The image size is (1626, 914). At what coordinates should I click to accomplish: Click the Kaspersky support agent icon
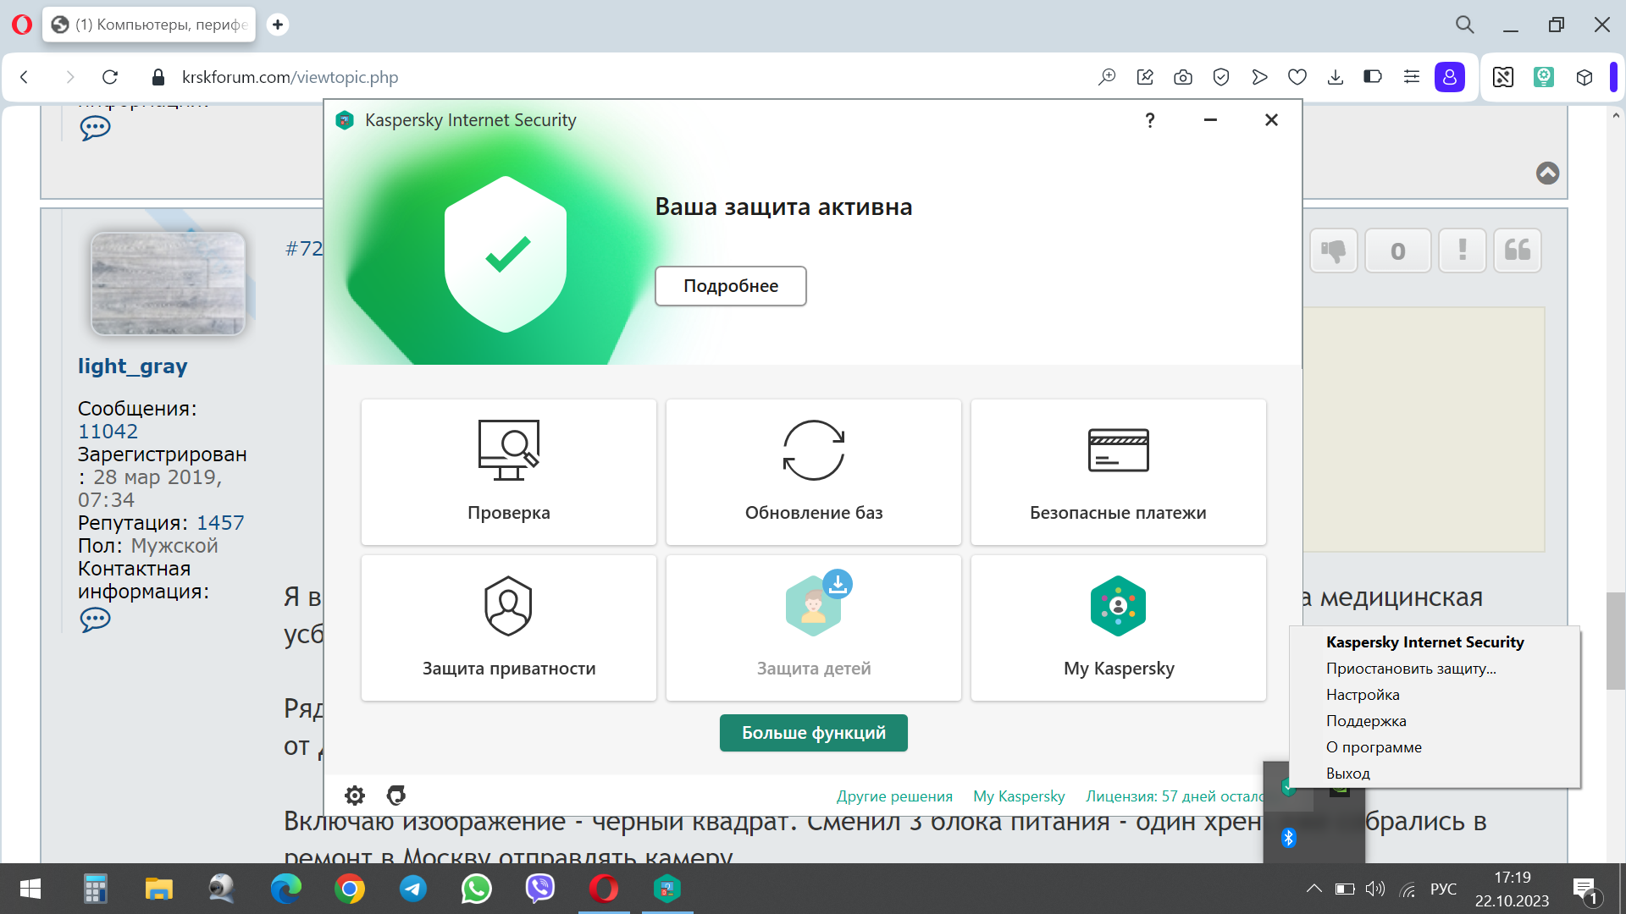[x=396, y=796]
